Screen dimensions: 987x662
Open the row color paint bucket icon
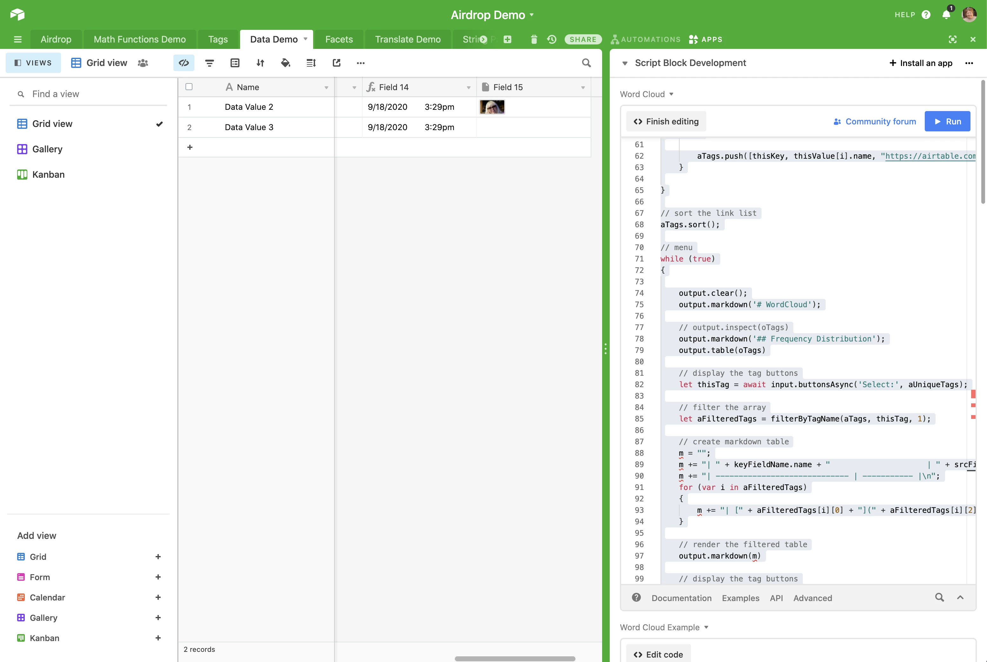[x=285, y=63]
